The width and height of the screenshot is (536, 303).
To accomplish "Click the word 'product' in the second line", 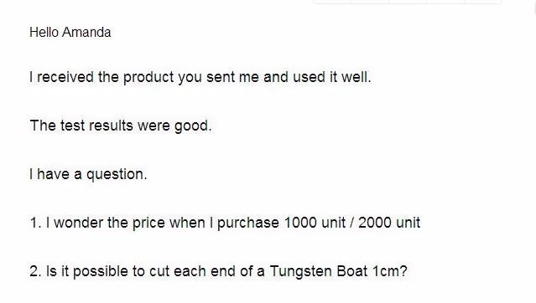I will [148, 78].
